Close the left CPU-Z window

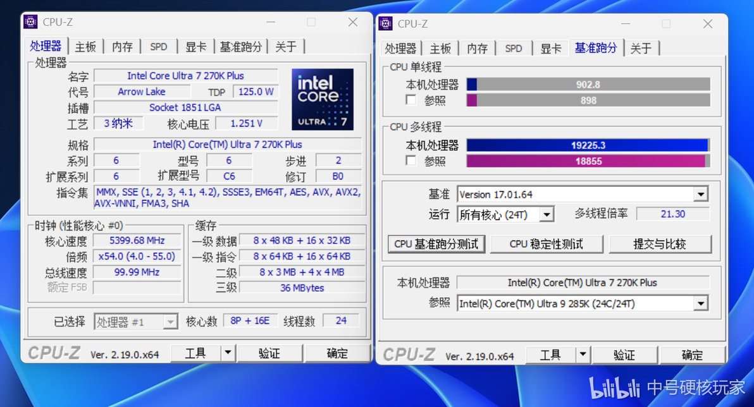pos(353,22)
